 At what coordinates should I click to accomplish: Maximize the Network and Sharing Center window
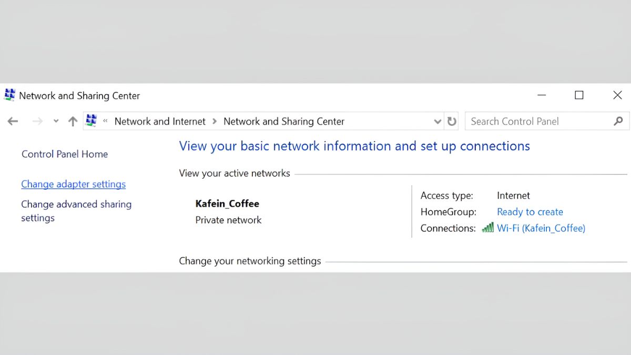pyautogui.click(x=579, y=95)
